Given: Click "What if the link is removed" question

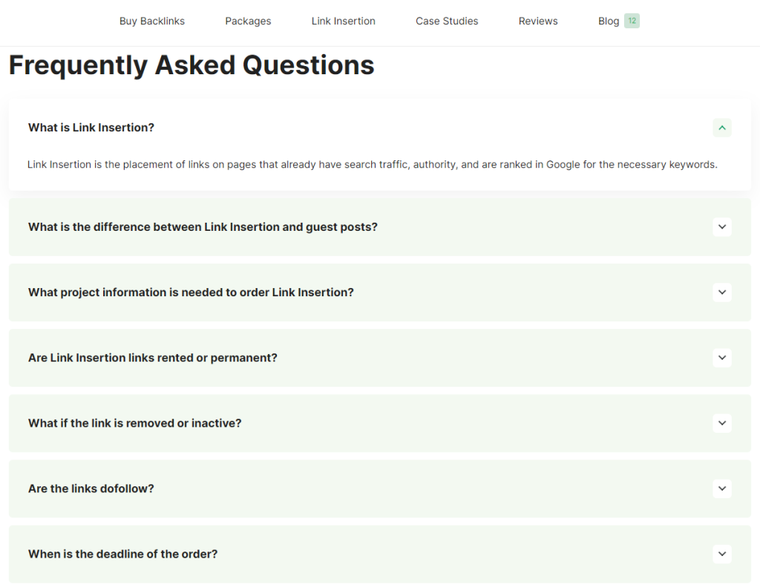Looking at the screenshot, I should pos(135,423).
